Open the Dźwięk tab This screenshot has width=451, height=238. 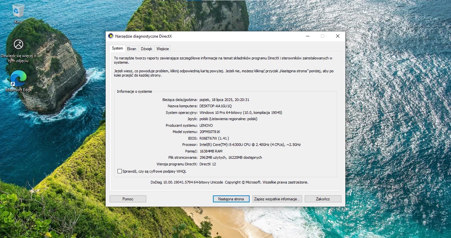pyautogui.click(x=147, y=49)
